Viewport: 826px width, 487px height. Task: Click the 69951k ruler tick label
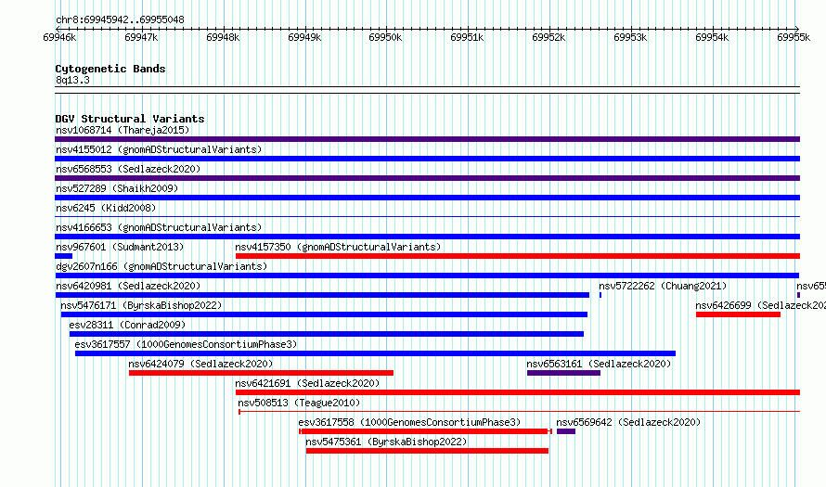(x=467, y=37)
